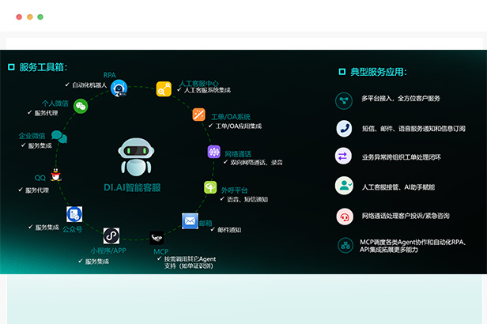The height and width of the screenshot is (324, 487).
Task: Select the 外呼平台 green icon
Action: [x=210, y=187]
